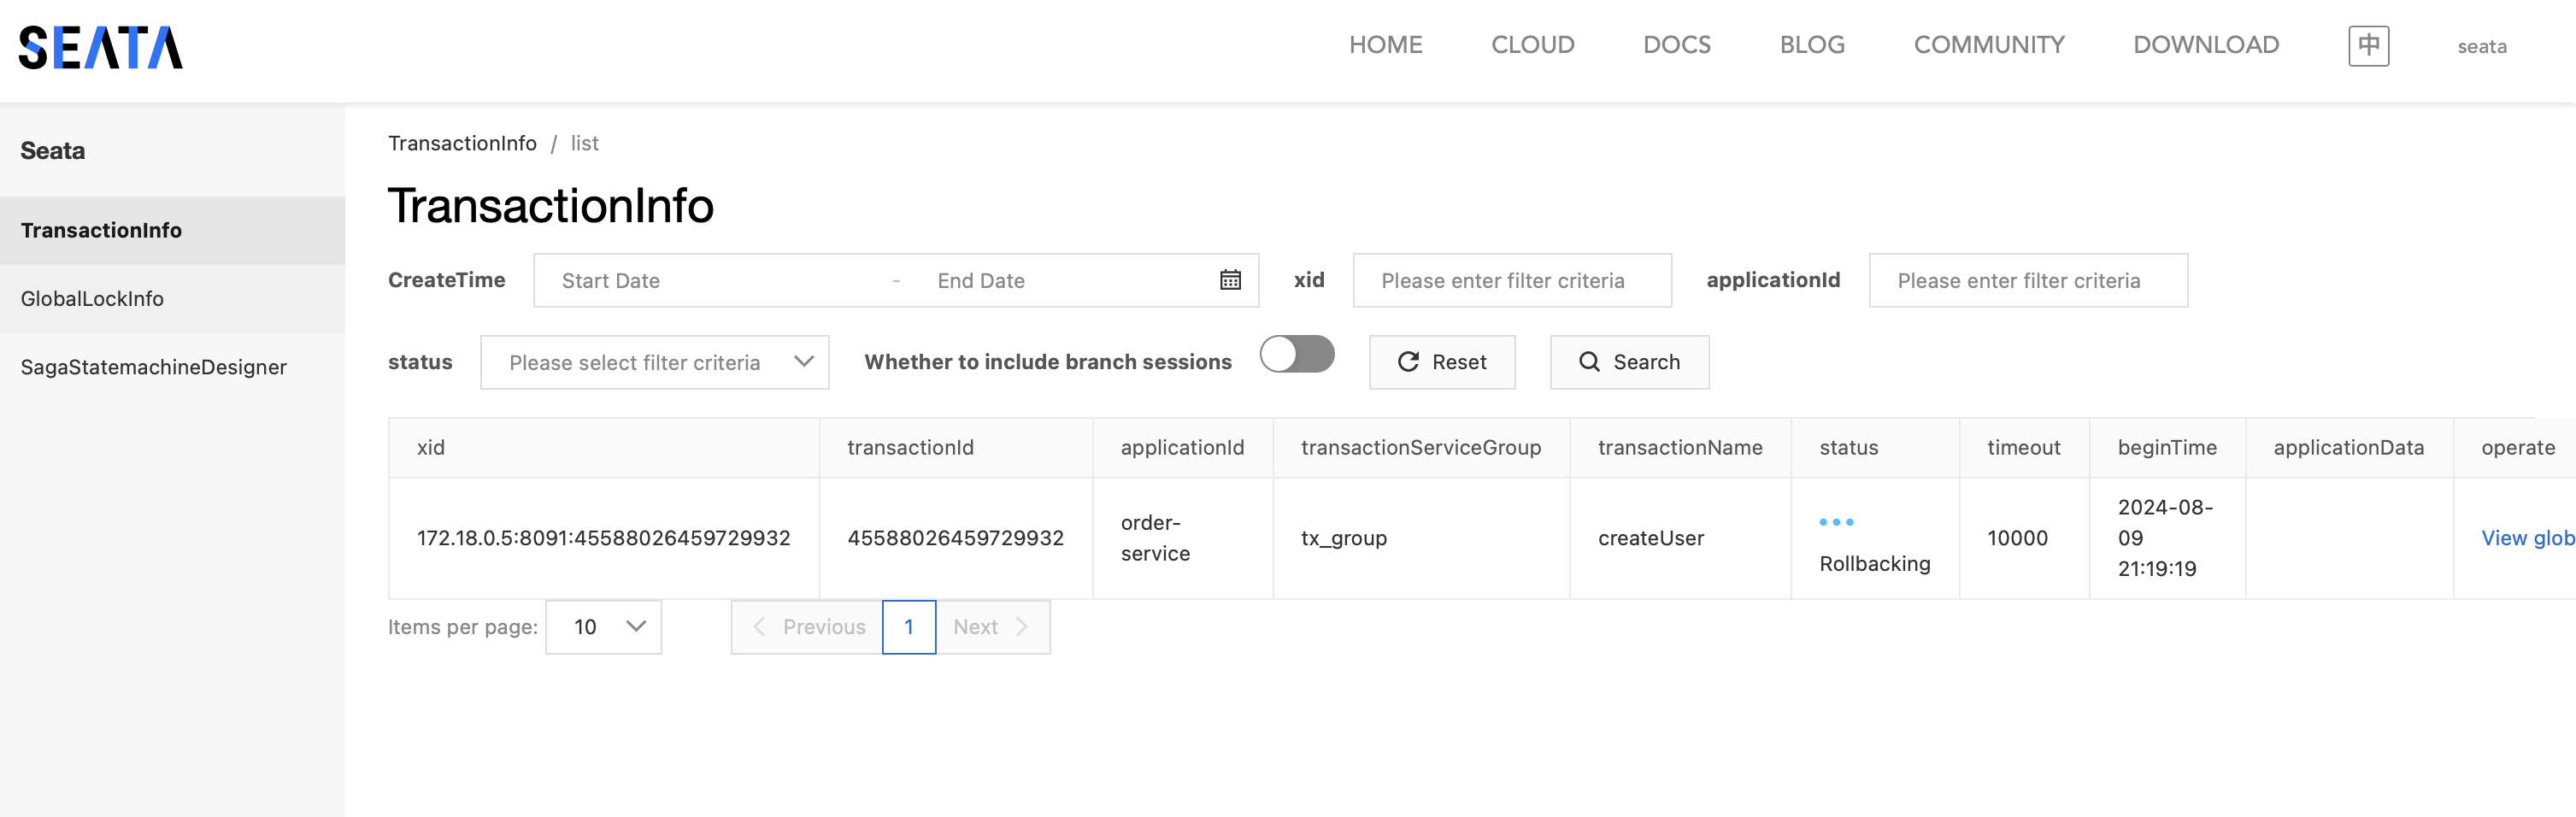This screenshot has width=2576, height=817.
Task: Click the Seata sidebar heading
Action: coord(52,151)
